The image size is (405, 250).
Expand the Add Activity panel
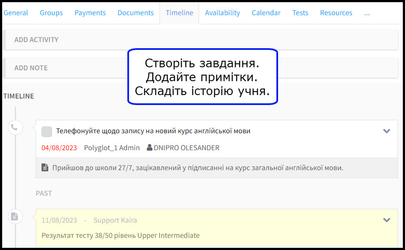(x=200, y=39)
